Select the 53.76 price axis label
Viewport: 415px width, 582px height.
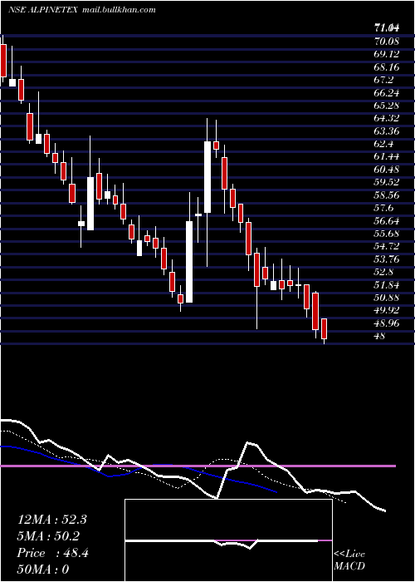click(387, 259)
